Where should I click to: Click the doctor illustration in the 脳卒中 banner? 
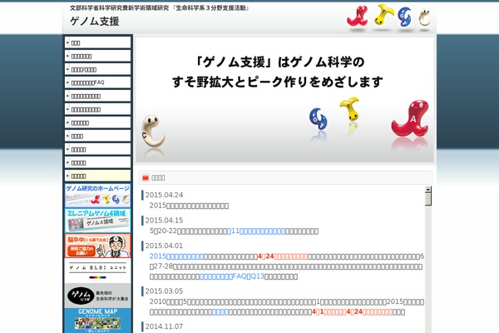tap(115, 246)
